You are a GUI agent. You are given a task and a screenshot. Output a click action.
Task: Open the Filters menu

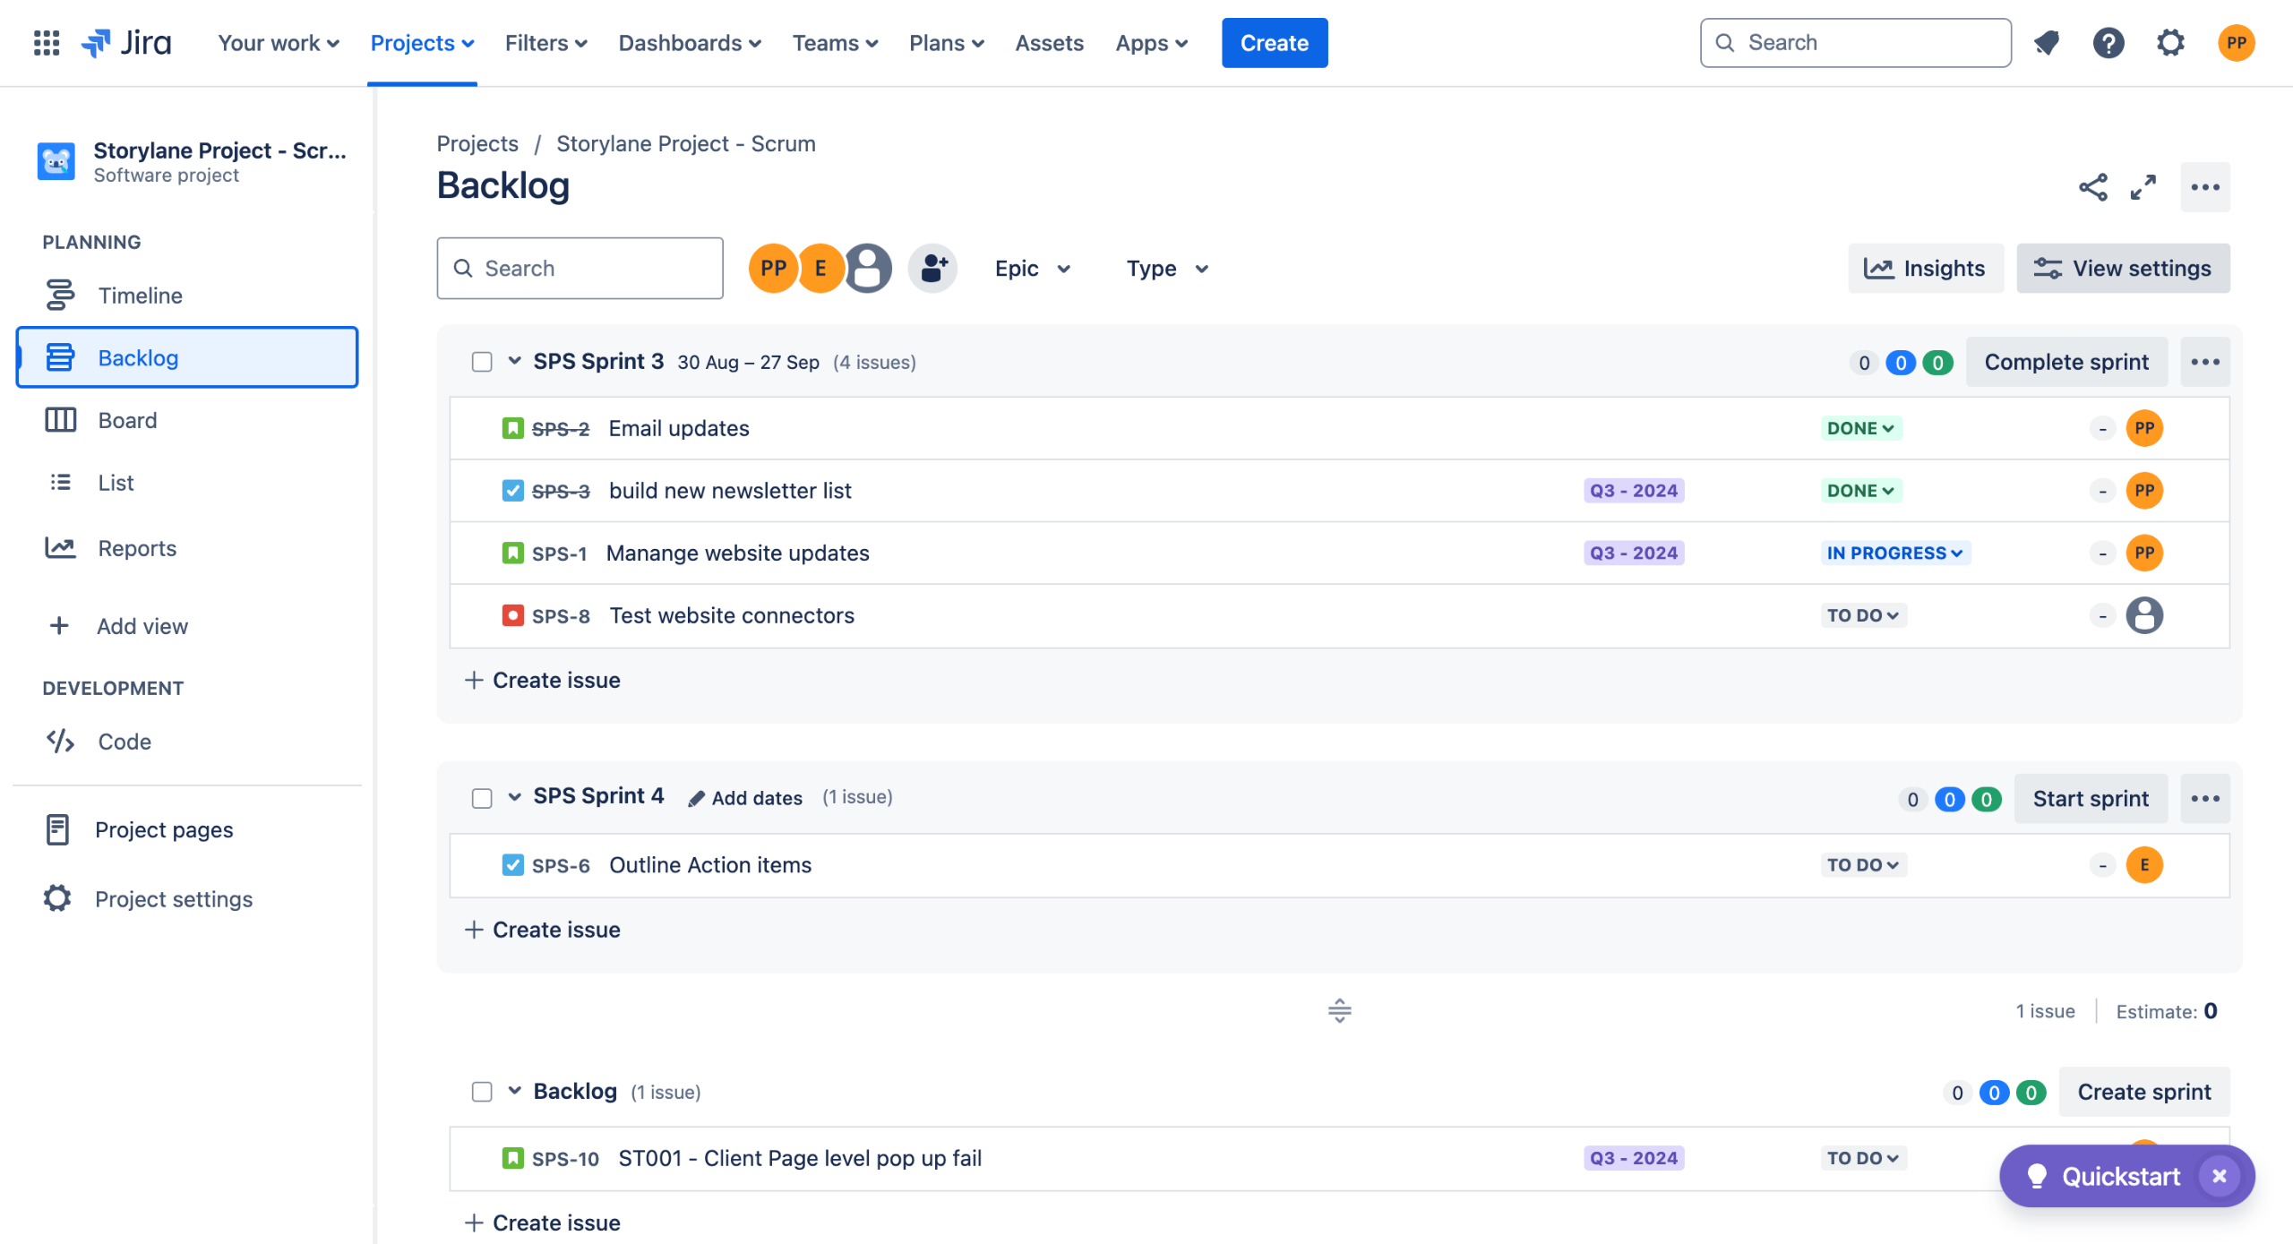pos(545,43)
